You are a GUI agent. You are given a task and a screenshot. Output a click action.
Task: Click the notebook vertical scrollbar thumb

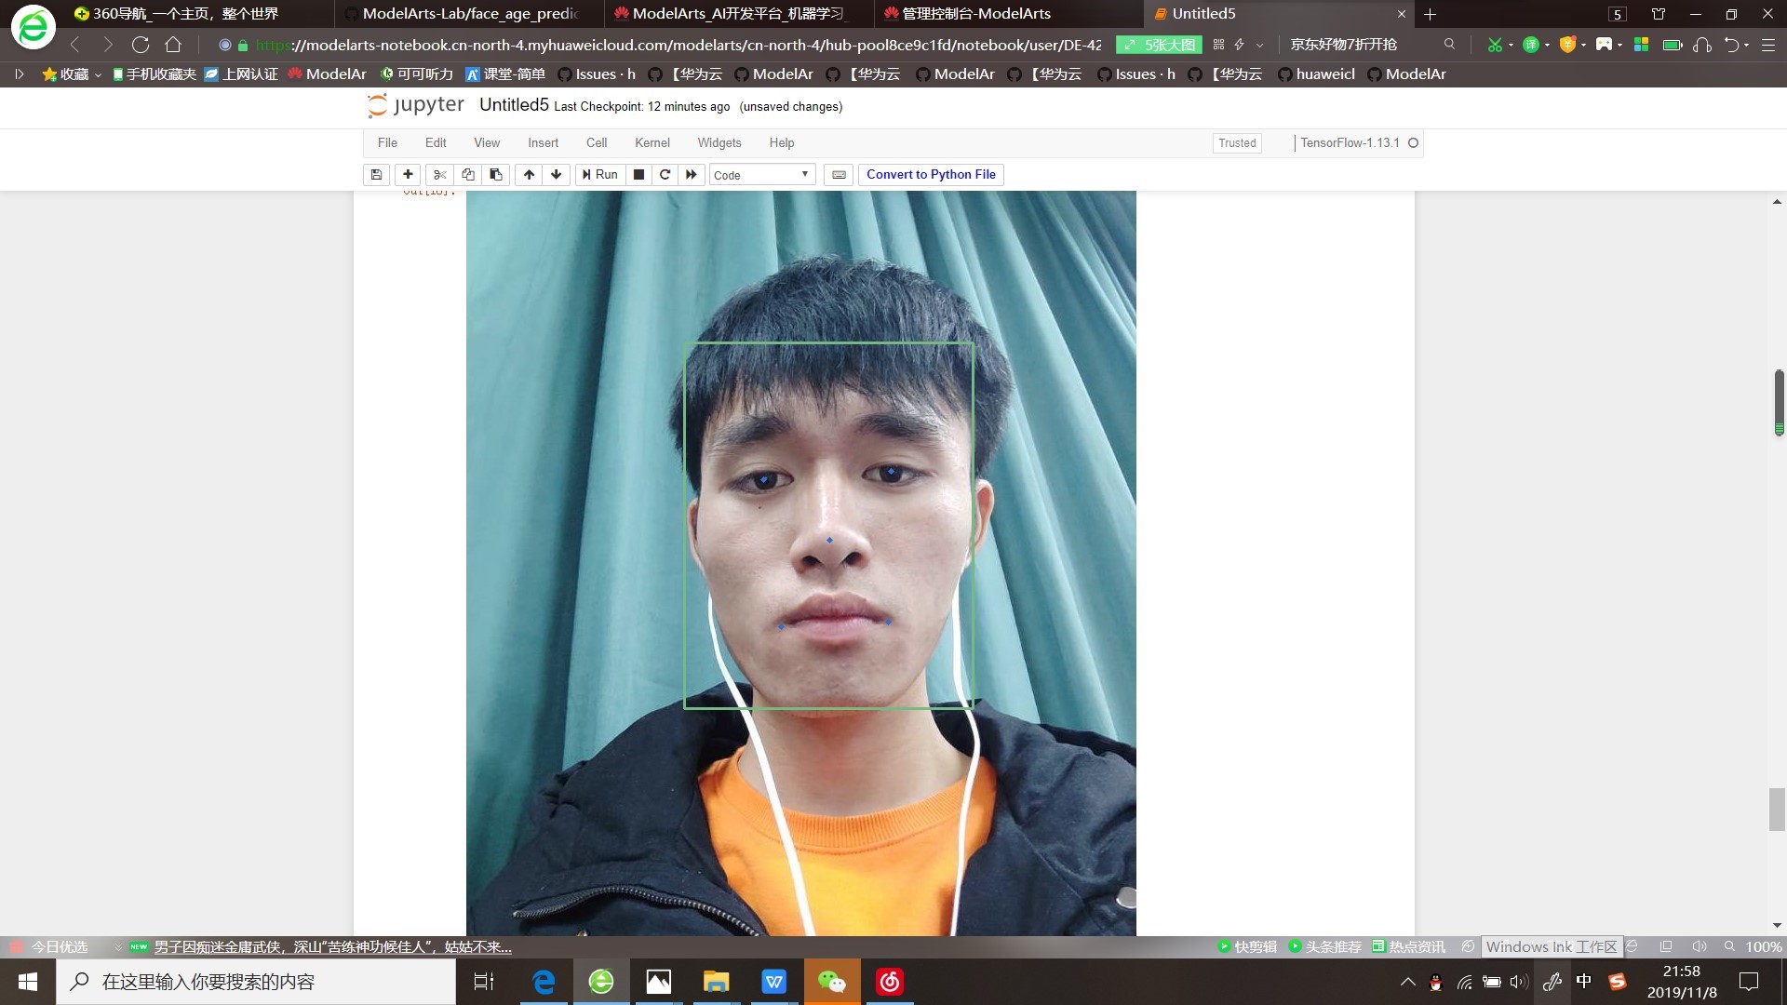[1777, 809]
